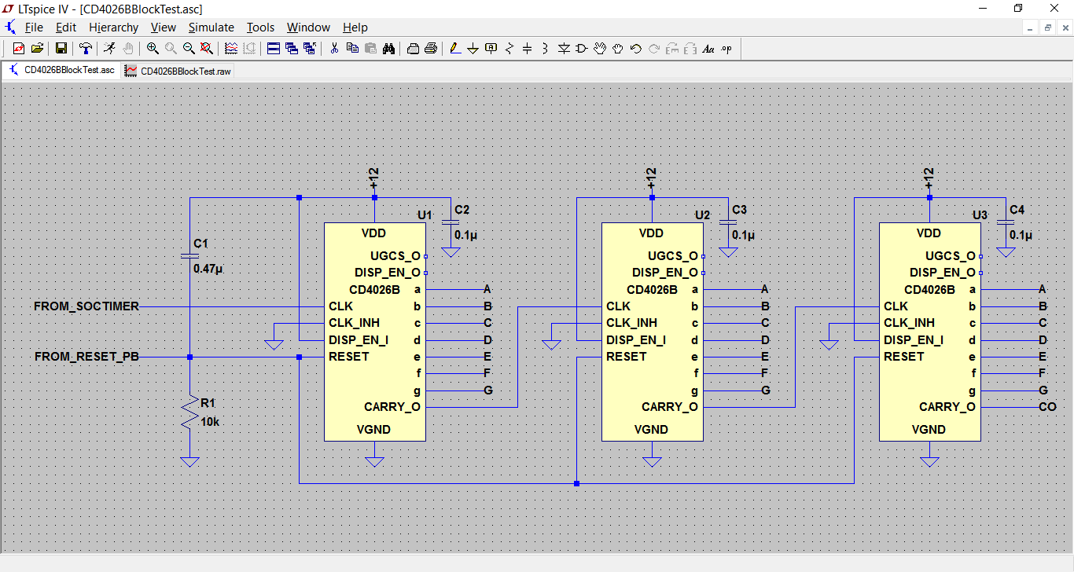Screen dimensions: 1074x572
Task: Minimize the inner document window button
Action: pyautogui.click(x=1031, y=27)
